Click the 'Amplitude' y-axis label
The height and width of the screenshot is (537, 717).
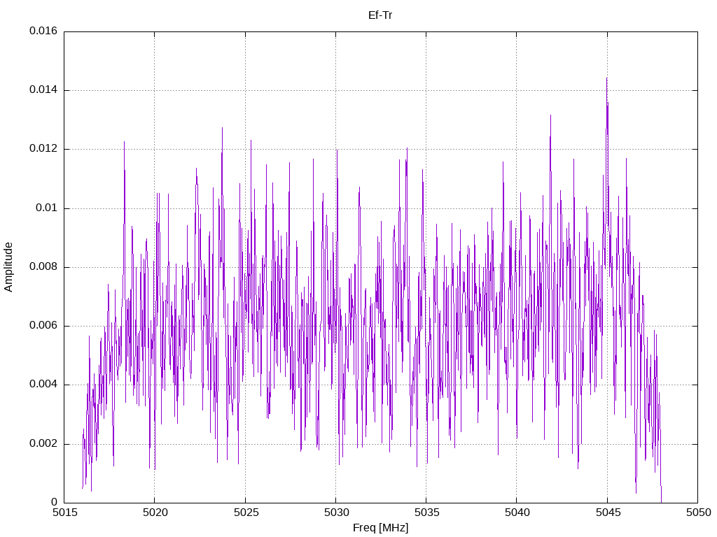click(8, 267)
